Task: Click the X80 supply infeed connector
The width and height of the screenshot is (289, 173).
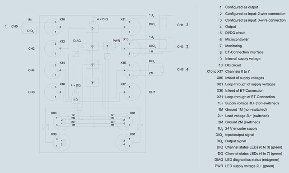Action: (62, 122)
